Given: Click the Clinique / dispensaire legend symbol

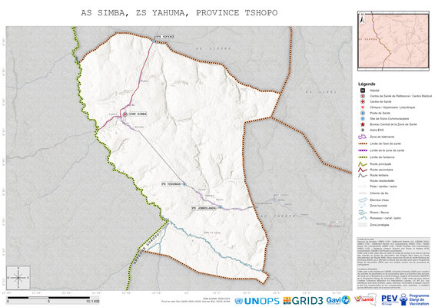Looking at the screenshot, I should pos(362,107).
